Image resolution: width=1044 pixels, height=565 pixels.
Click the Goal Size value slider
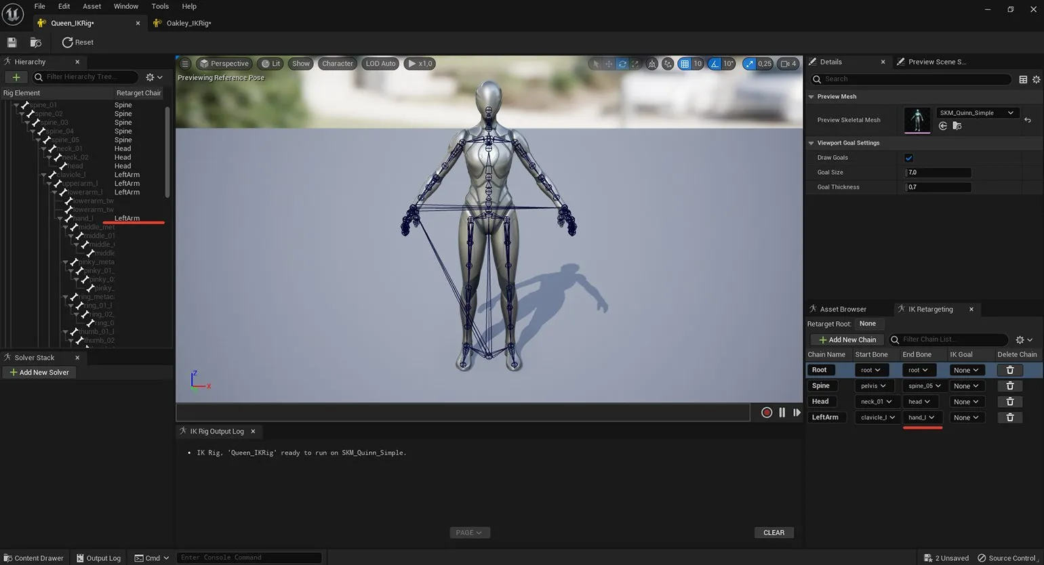938,173
